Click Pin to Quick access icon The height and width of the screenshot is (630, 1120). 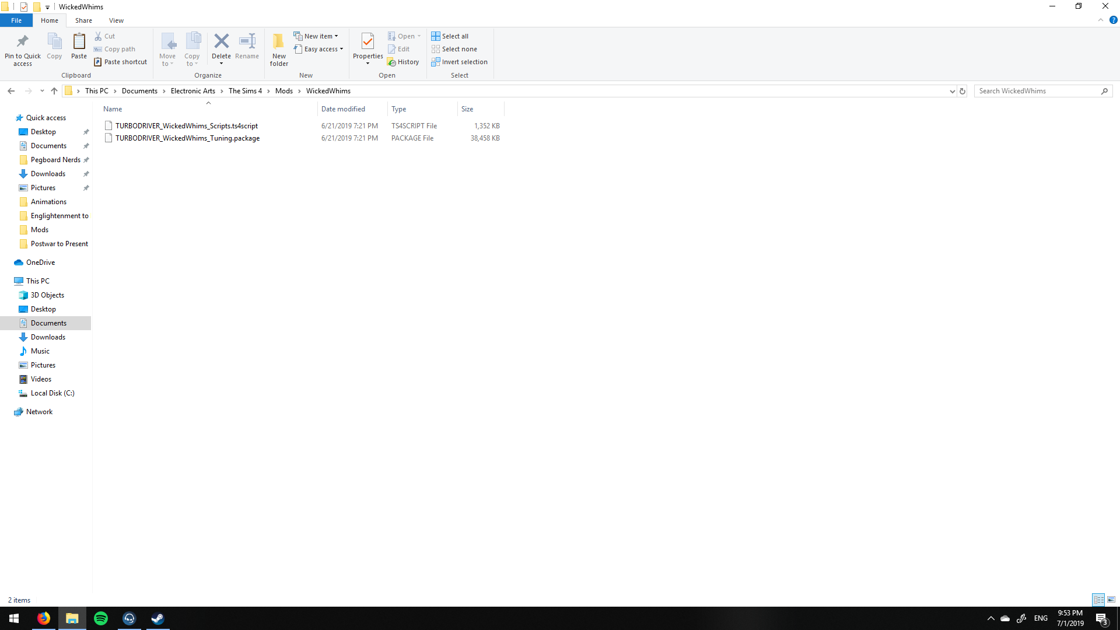(23, 41)
